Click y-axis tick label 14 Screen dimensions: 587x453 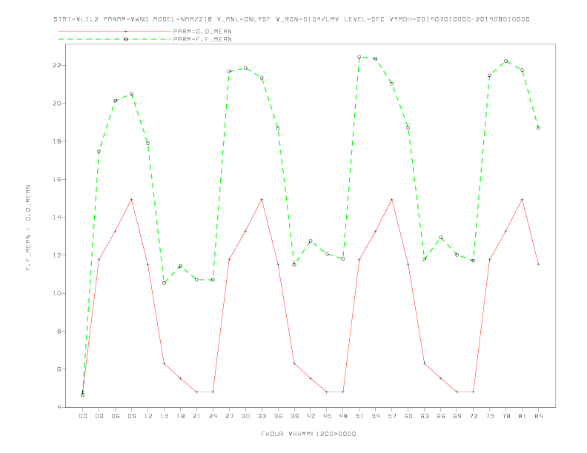57,217
